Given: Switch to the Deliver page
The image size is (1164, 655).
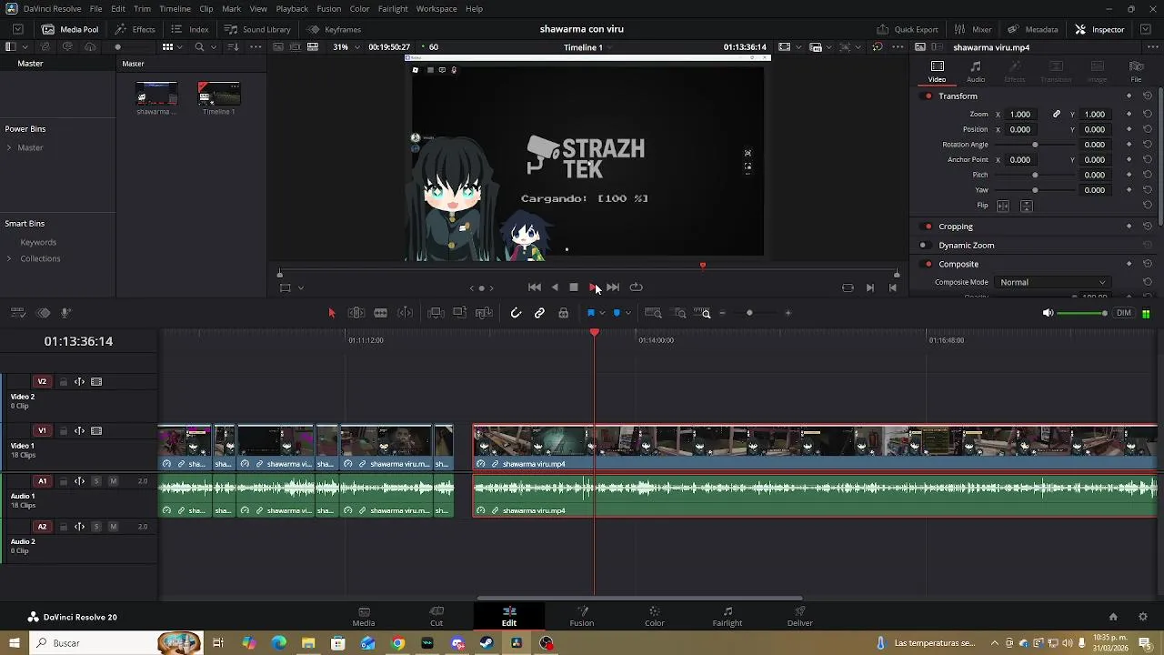Looking at the screenshot, I should coord(800,616).
